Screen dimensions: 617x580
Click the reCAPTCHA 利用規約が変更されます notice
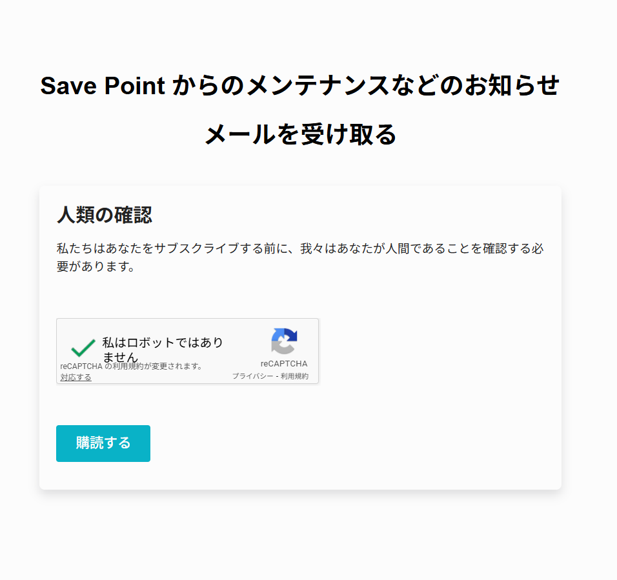pyautogui.click(x=132, y=366)
